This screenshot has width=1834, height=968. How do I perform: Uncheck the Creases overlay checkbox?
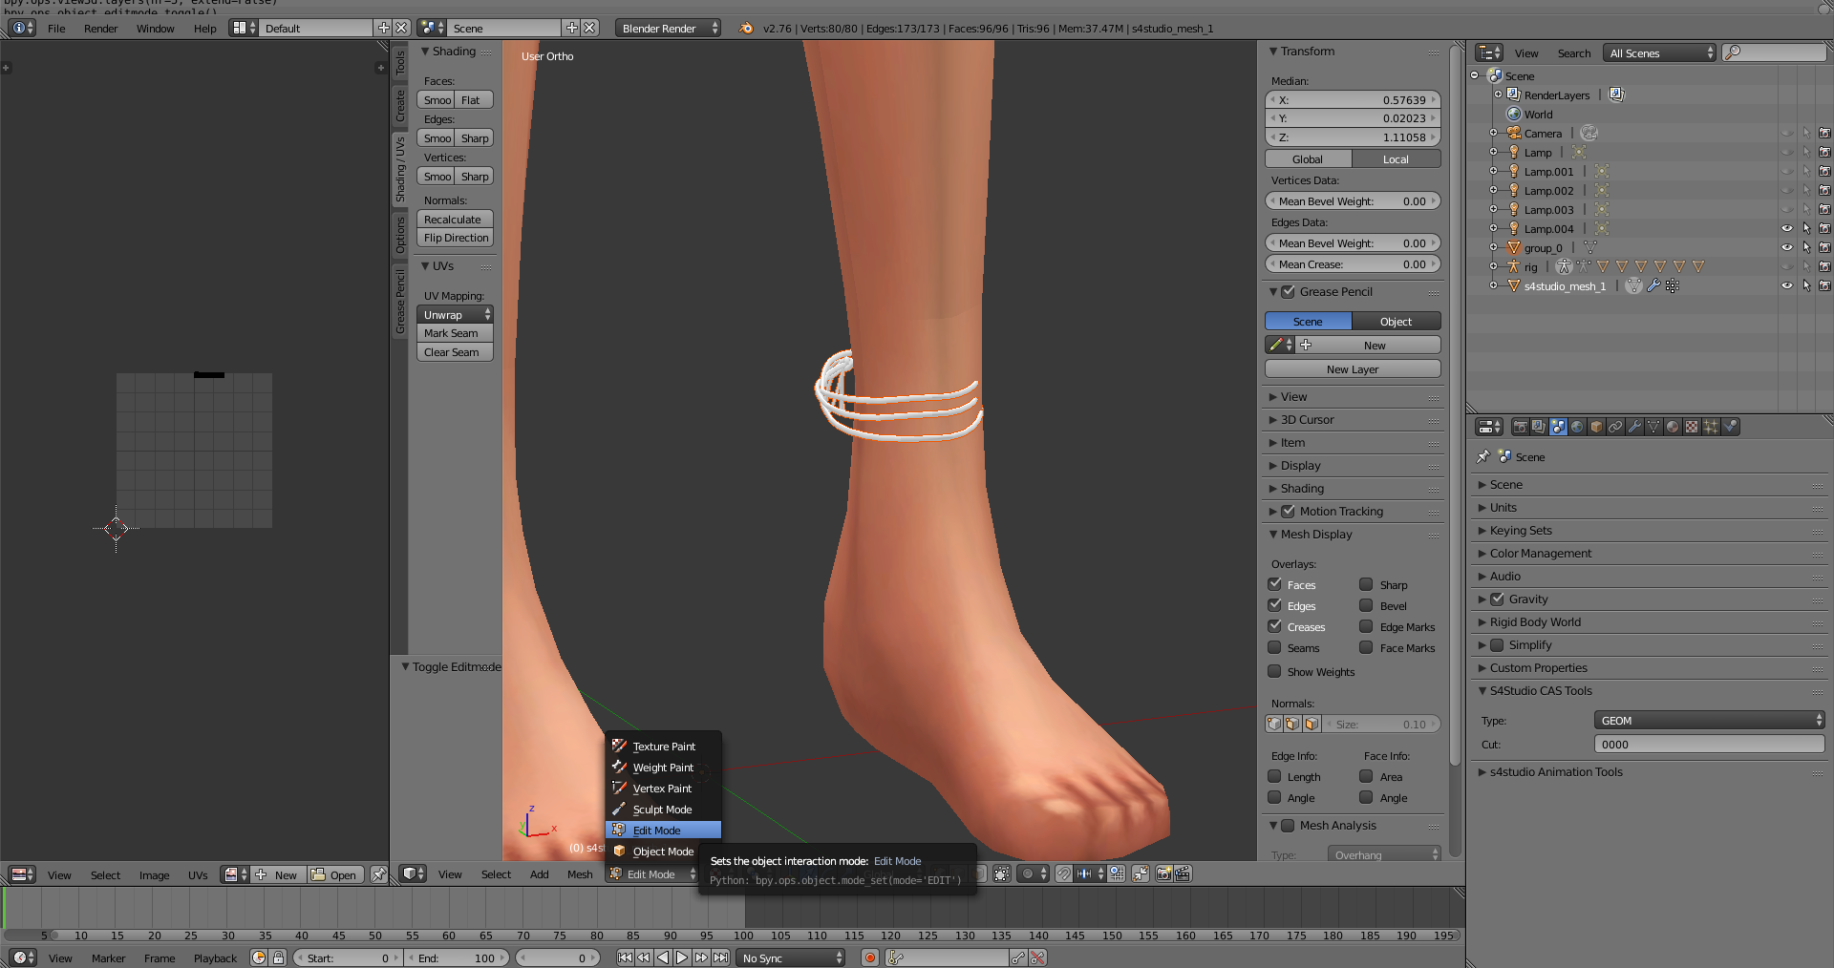pos(1274,626)
